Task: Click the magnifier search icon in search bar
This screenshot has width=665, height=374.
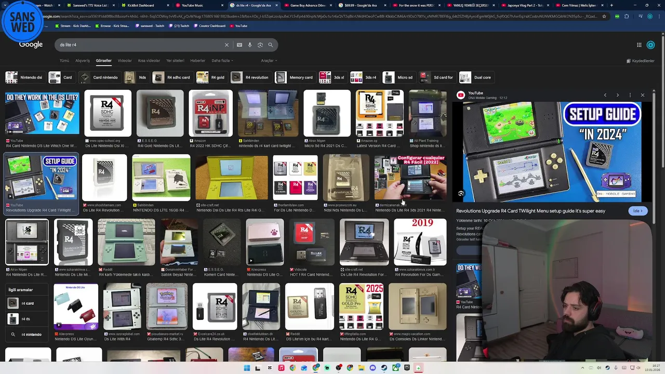Action: (271, 45)
